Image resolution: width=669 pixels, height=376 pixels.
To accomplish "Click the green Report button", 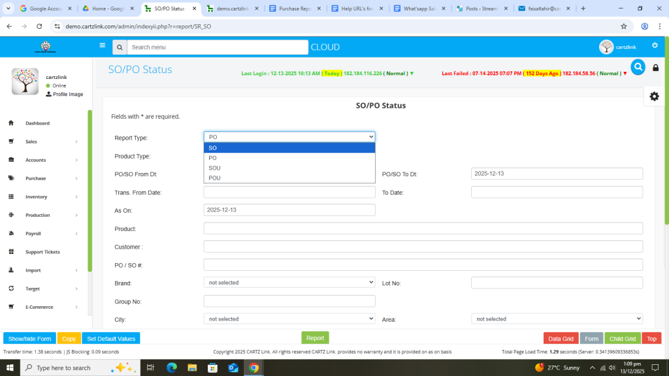I will pos(315,338).
